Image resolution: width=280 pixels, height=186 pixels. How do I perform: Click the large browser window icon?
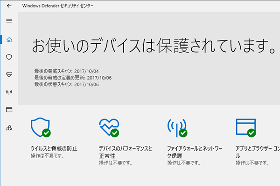[246, 128]
